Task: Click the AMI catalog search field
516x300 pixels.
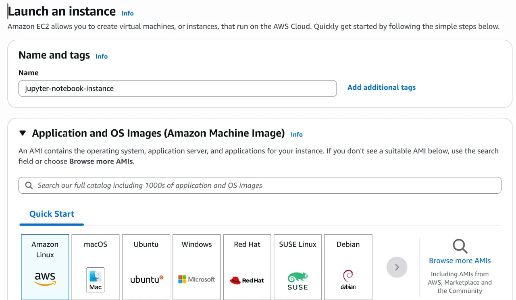Action: [x=260, y=185]
